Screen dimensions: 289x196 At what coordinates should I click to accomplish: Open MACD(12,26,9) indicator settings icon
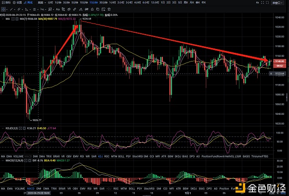[x=26, y=160]
